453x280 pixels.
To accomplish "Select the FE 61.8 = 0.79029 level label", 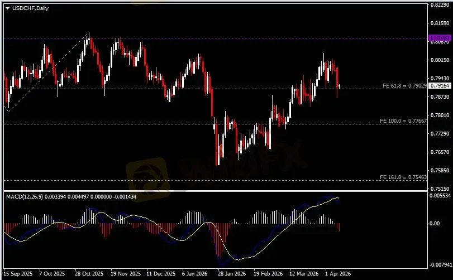I will [x=404, y=86].
